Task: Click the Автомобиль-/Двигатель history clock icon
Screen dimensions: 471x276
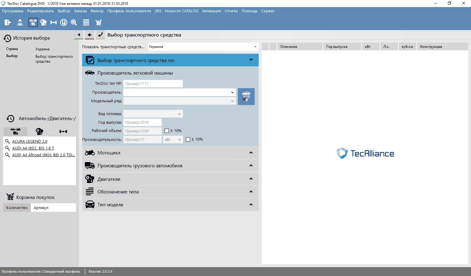Action: (10, 119)
